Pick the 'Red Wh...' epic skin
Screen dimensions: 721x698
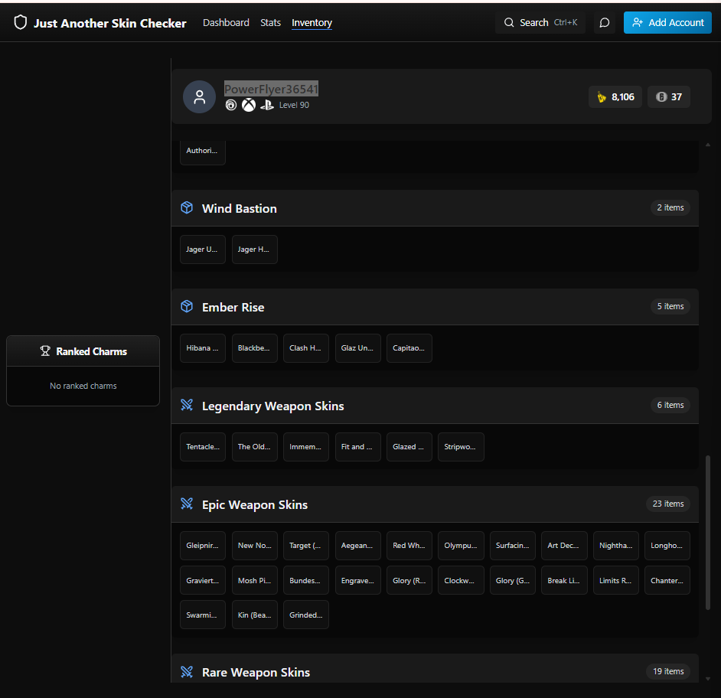tap(409, 546)
